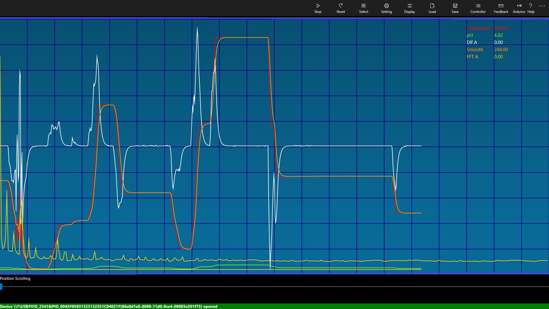This screenshot has height=309, width=549.
Task: Select the Temperatur legend label
Action: [x=478, y=28]
